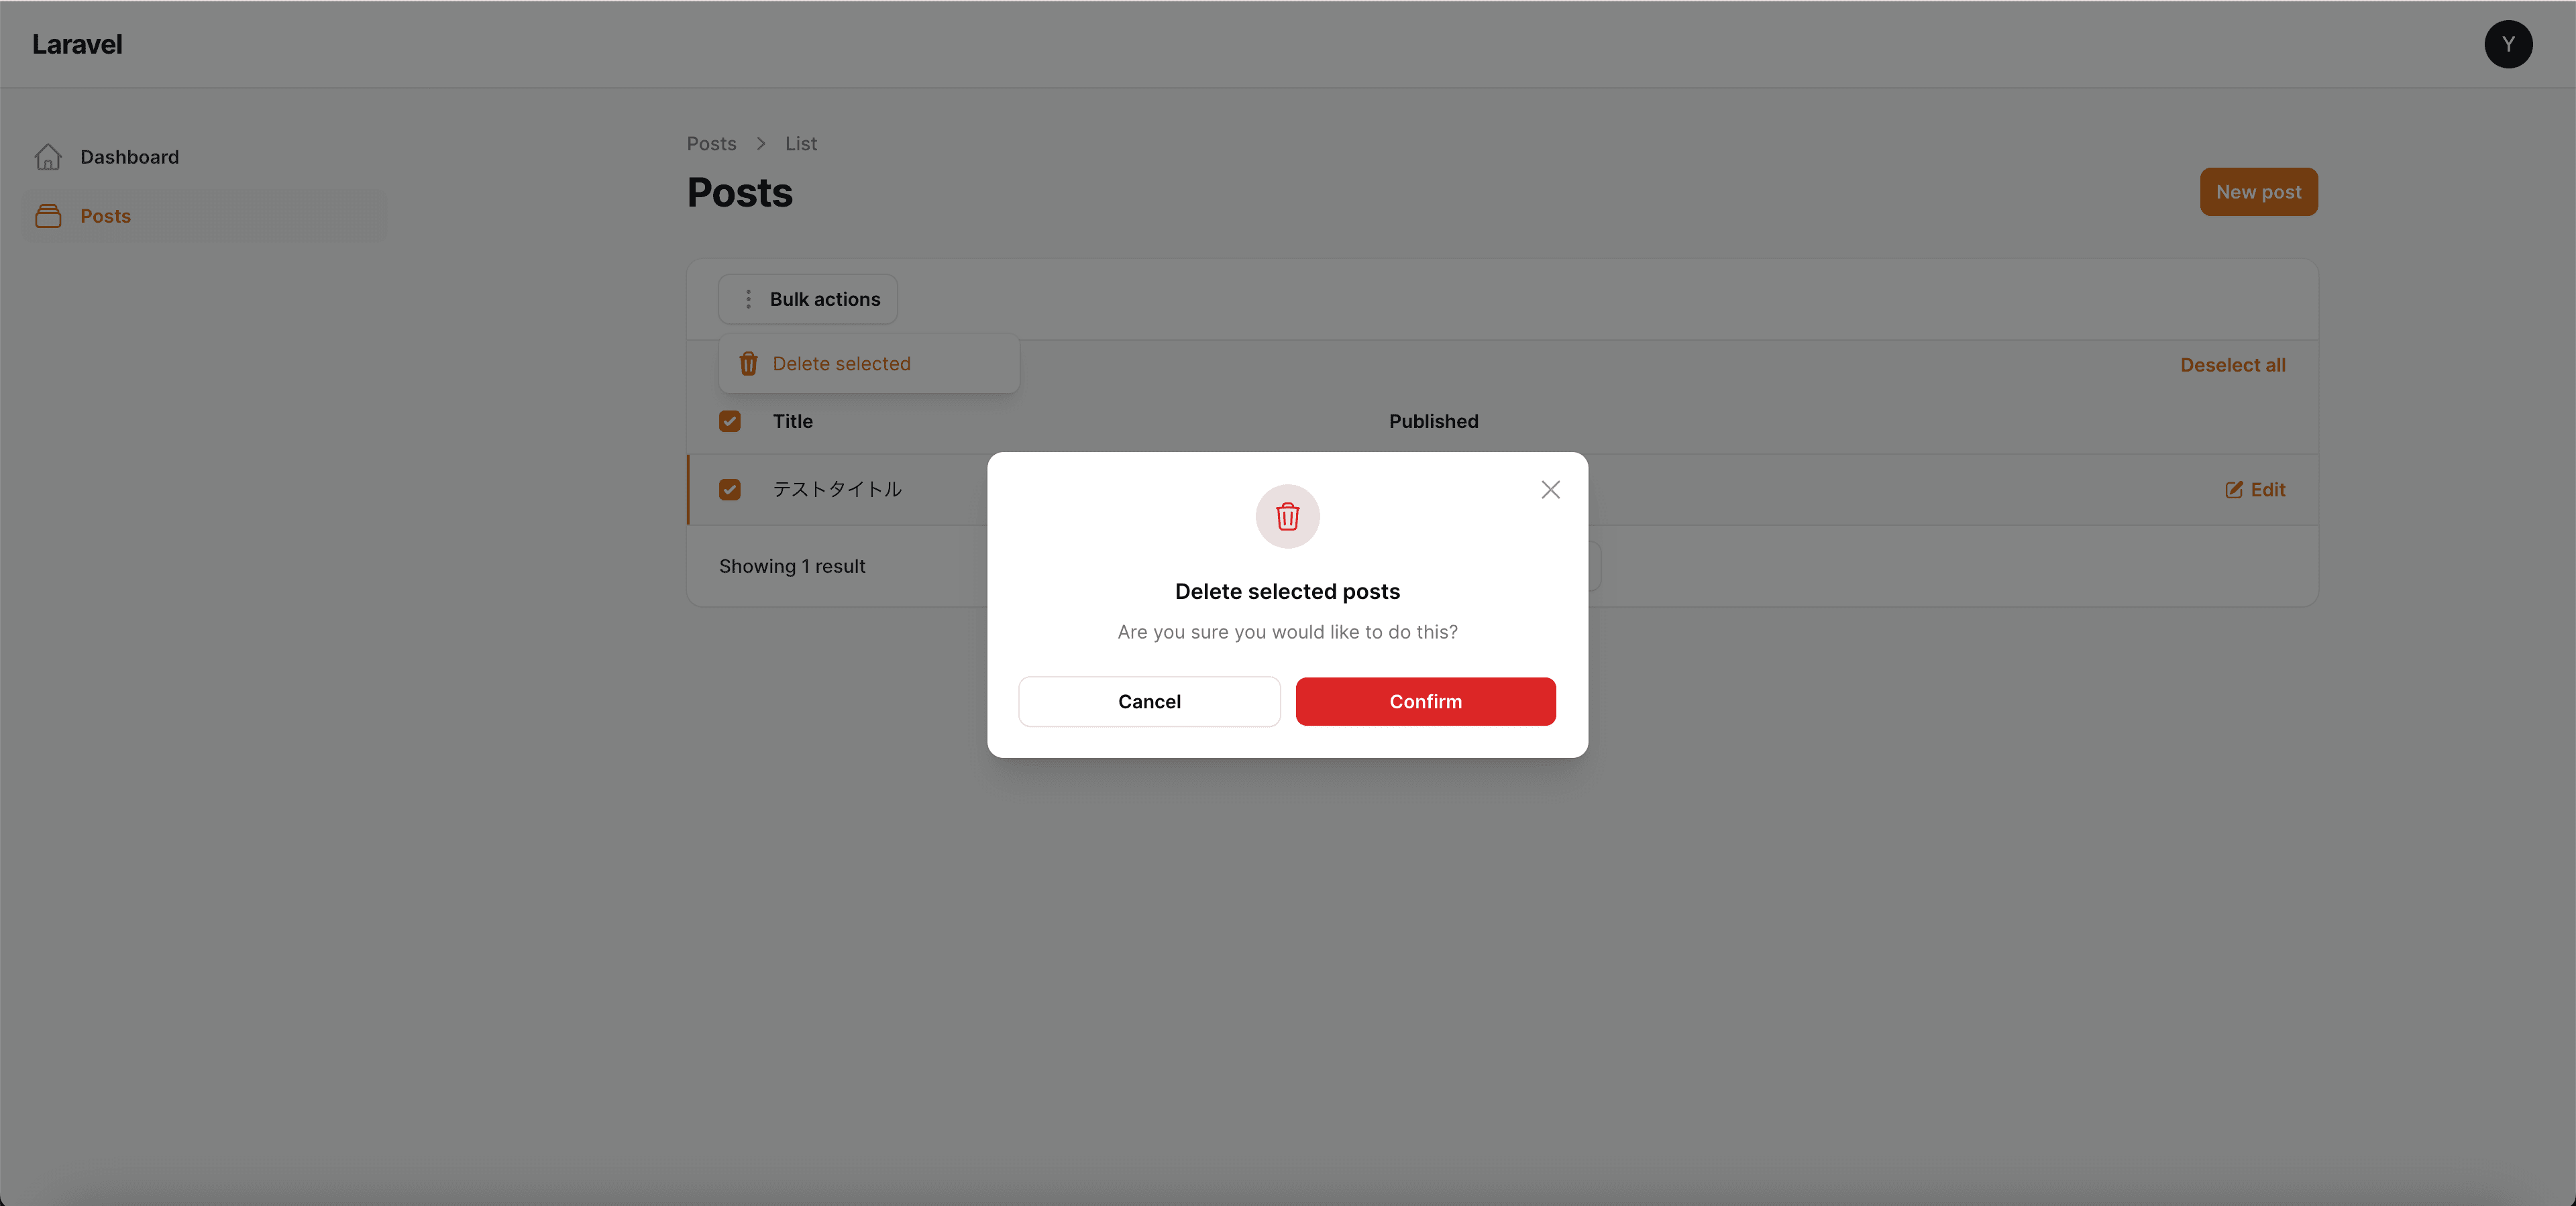
Task: Open the Bulk actions dropdown
Action: (808, 299)
